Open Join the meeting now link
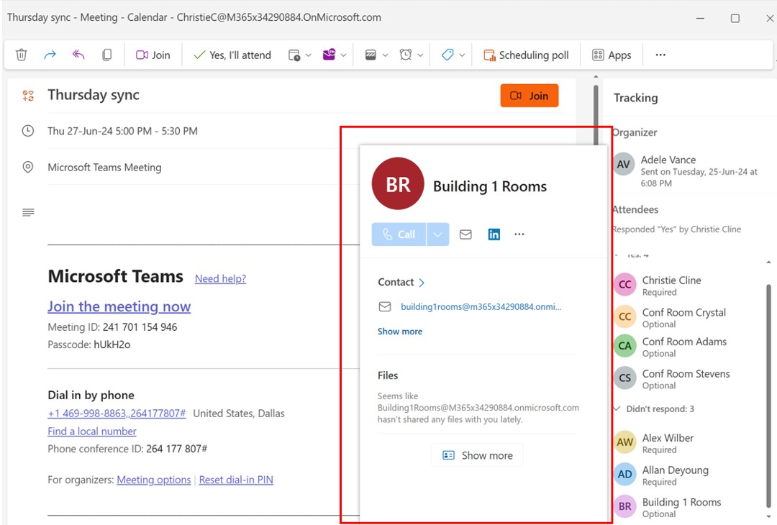Screen dimensions: 777x525 (x=119, y=306)
